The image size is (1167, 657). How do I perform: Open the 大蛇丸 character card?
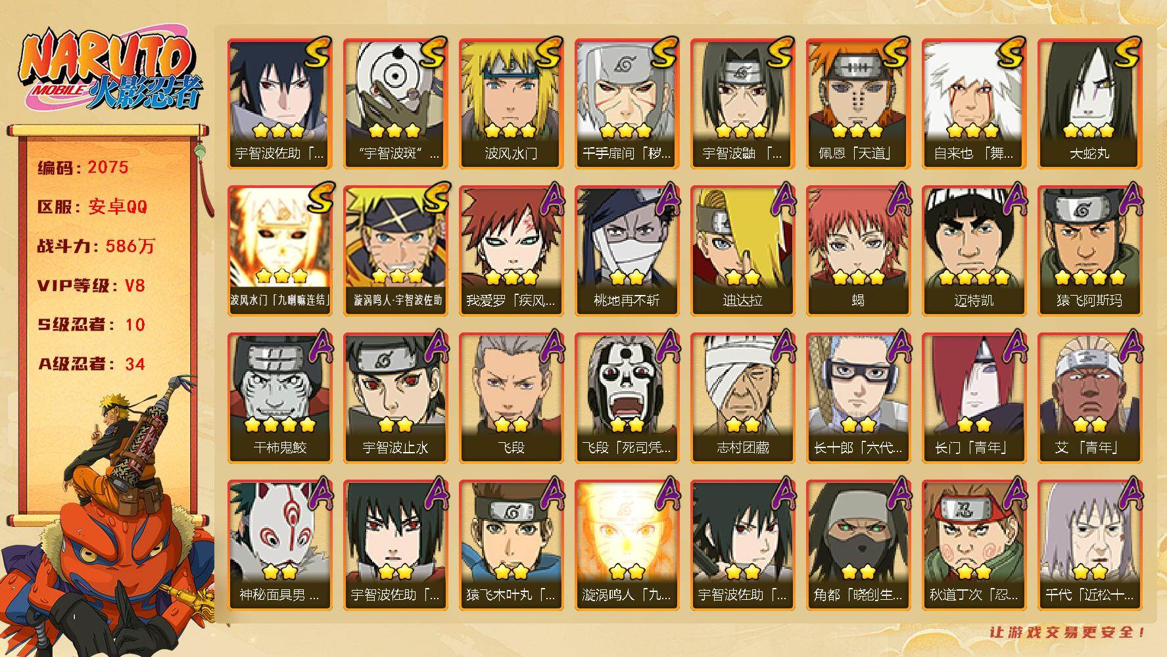click(1089, 103)
